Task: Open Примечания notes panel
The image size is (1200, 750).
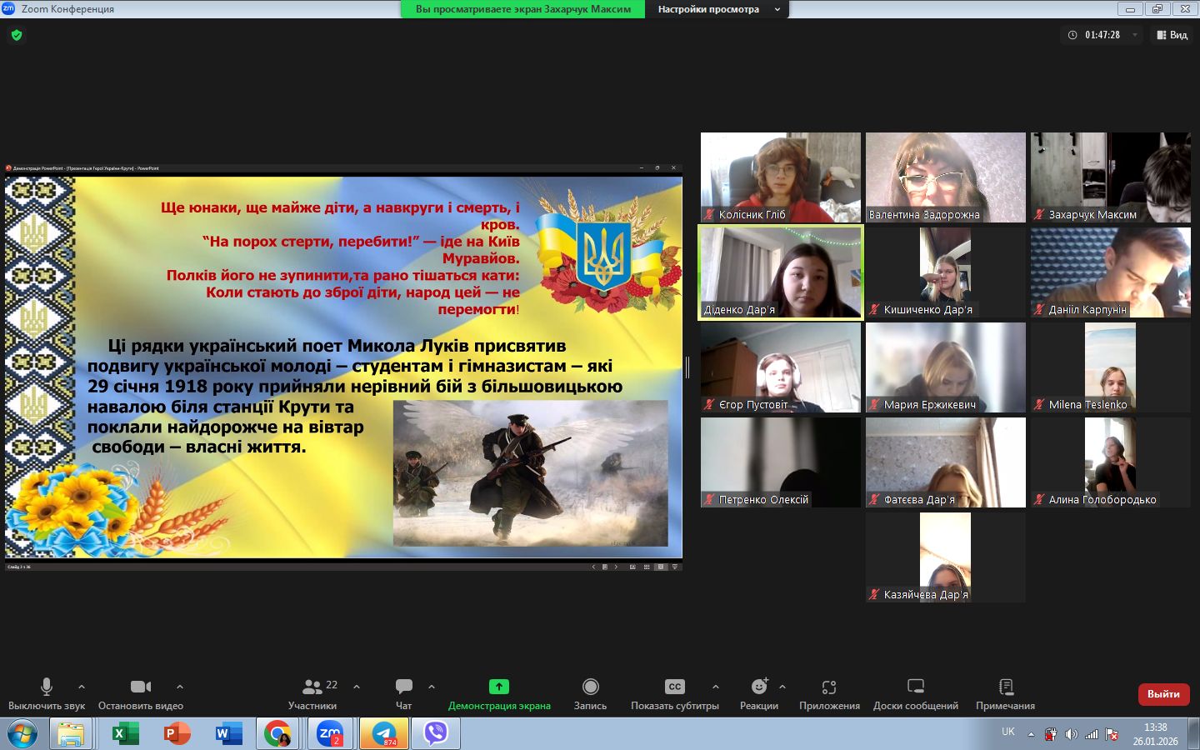Action: pos(1005,692)
